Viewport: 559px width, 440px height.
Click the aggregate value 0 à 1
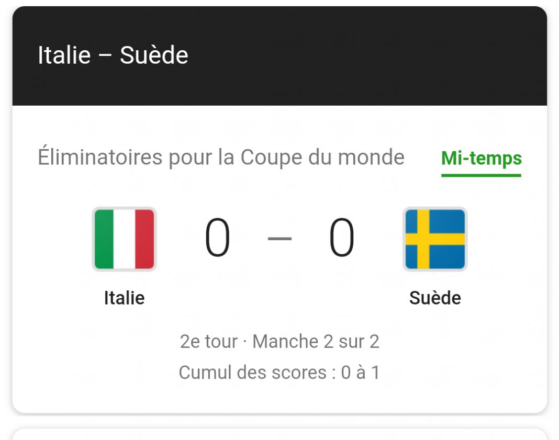[361, 373]
